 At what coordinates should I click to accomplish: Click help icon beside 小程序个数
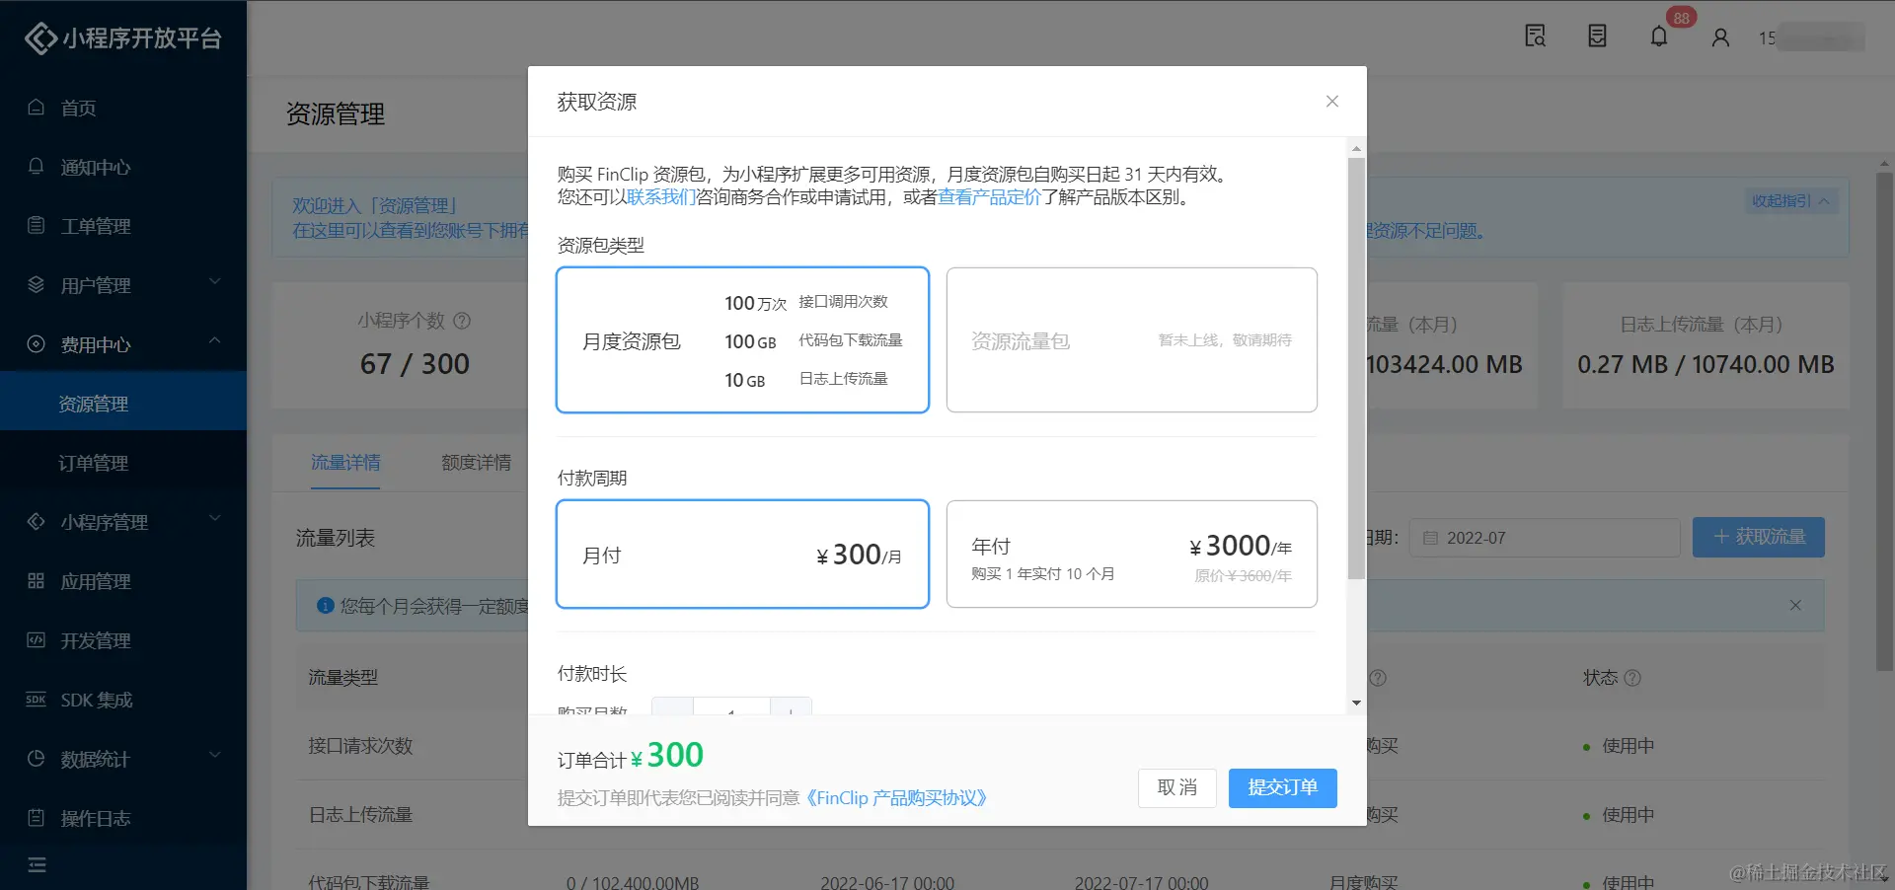[x=461, y=321]
